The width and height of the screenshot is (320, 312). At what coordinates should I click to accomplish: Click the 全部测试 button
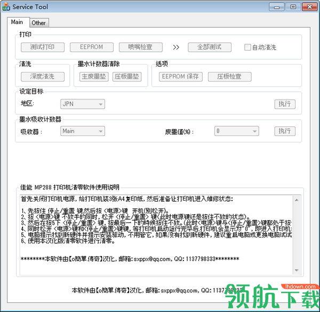coord(210,47)
